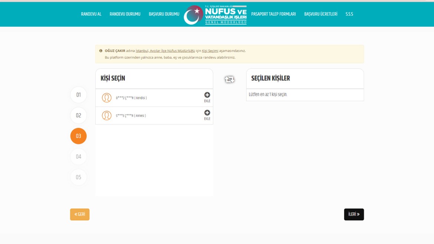Image resolution: width=434 pixels, height=244 pixels.
Task: Open Başvuru Durumu menu item
Action: pos(164,14)
